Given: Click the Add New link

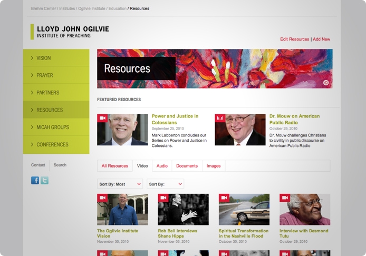Looking at the screenshot, I should (321, 39).
